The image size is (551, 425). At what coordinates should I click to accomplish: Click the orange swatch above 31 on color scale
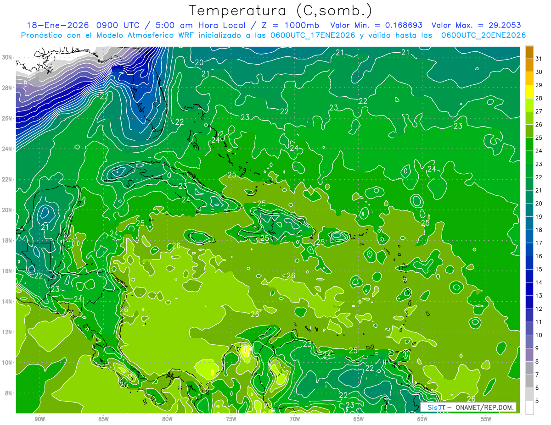point(529,52)
